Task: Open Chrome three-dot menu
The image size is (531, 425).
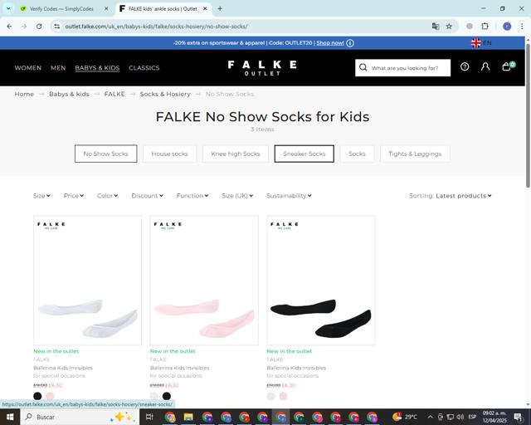Action: click(522, 26)
